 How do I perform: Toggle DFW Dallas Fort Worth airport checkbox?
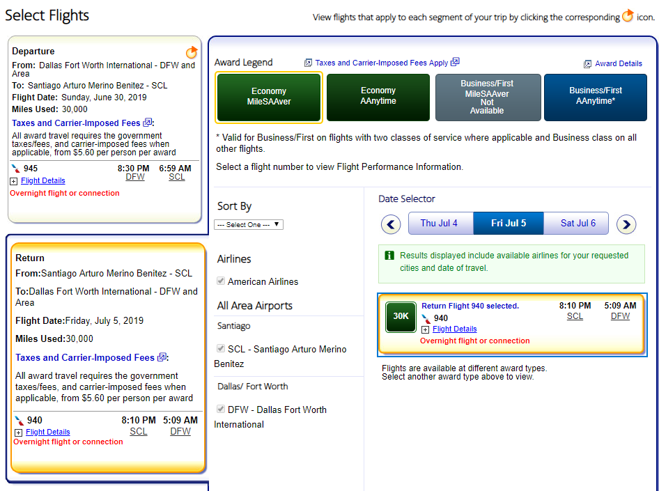click(222, 410)
